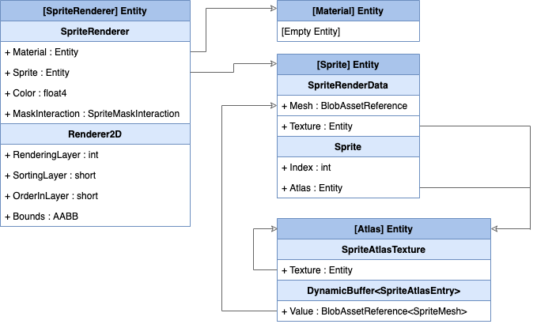Select the [Atlas] Entity header

(384, 228)
